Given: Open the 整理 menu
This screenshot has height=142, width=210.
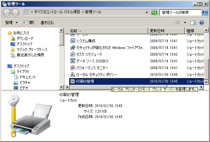Looking at the screenshot, I should tap(11, 23).
